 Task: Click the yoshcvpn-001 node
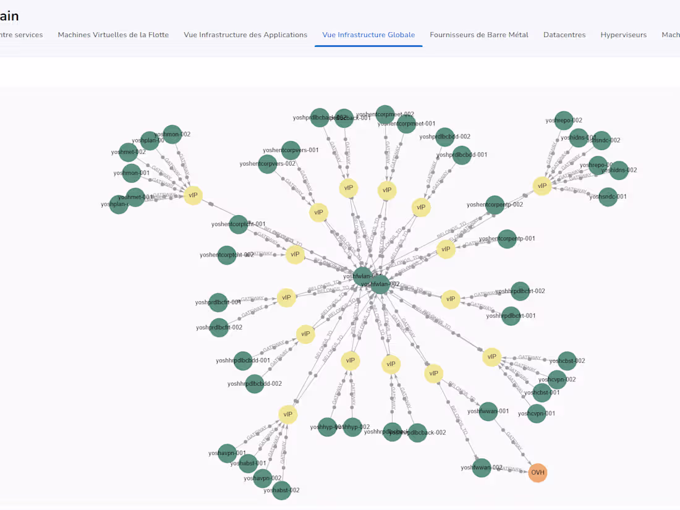(536, 413)
